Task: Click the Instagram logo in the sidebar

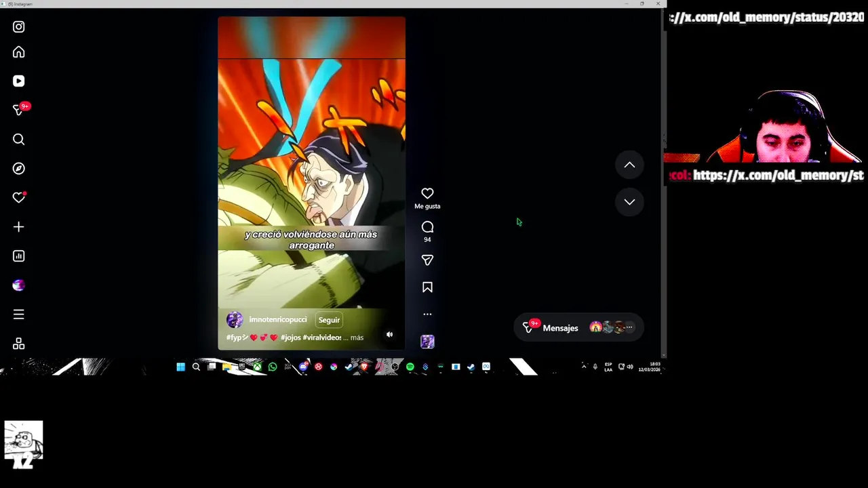Action: (19, 27)
